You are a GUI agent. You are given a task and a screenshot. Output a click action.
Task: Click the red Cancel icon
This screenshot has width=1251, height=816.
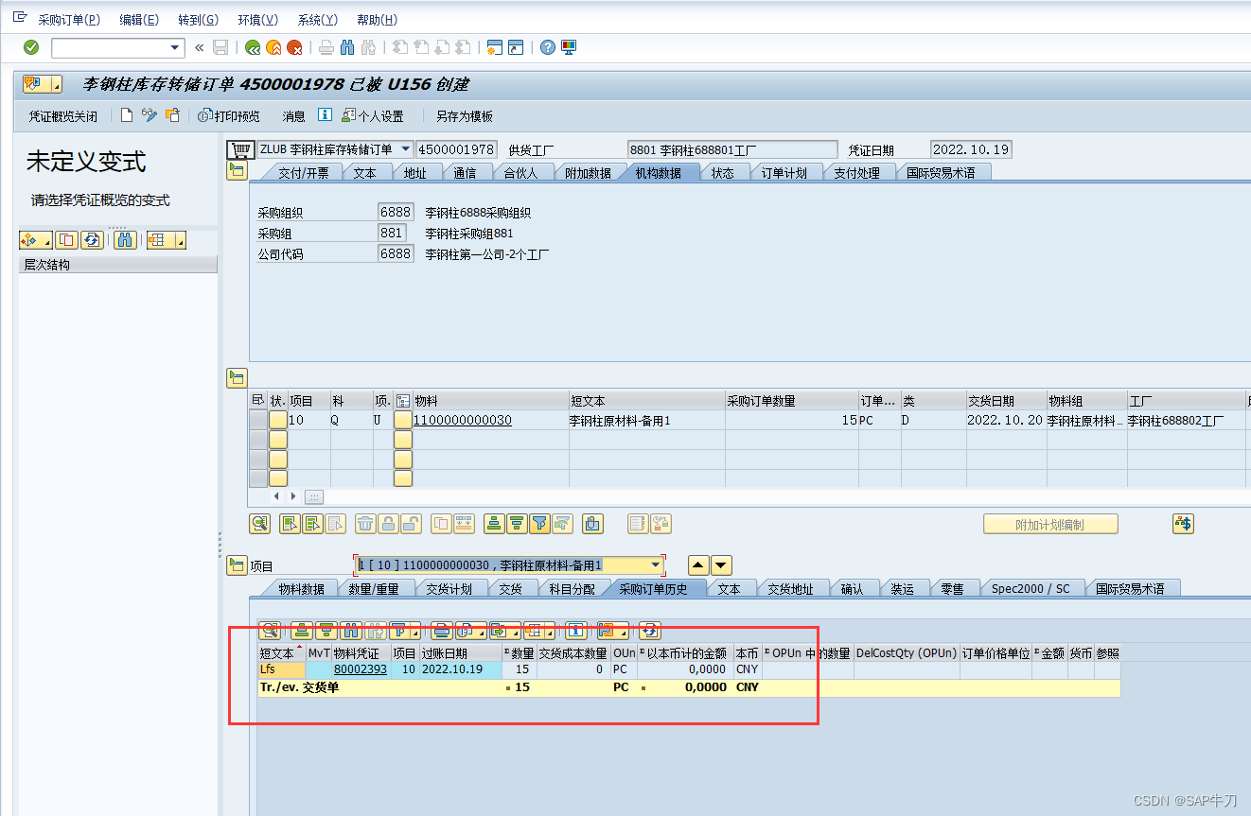pos(295,47)
